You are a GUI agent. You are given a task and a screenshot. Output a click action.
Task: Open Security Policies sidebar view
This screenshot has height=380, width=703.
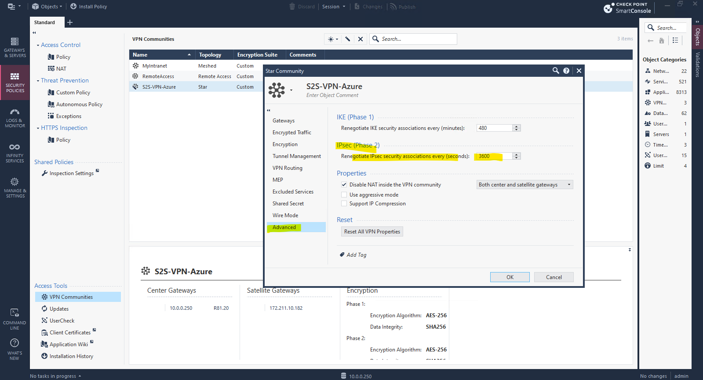(x=15, y=82)
